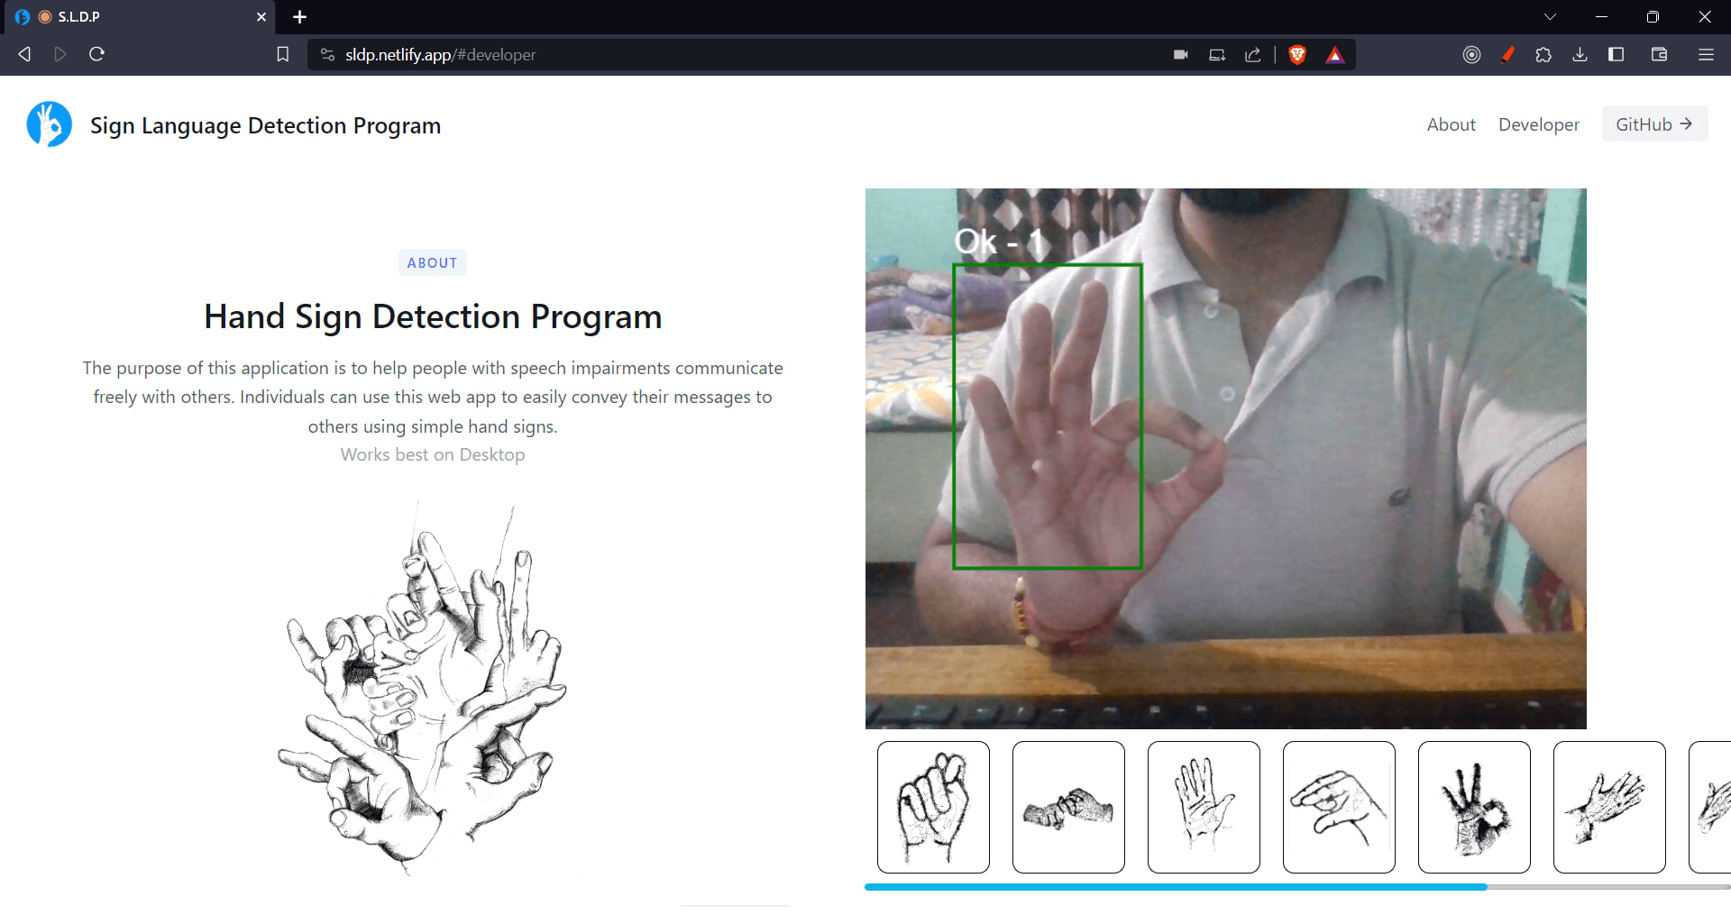Open Brave Shields lion icon
Viewport: 1731px width, 915px height.
pyautogui.click(x=1297, y=55)
